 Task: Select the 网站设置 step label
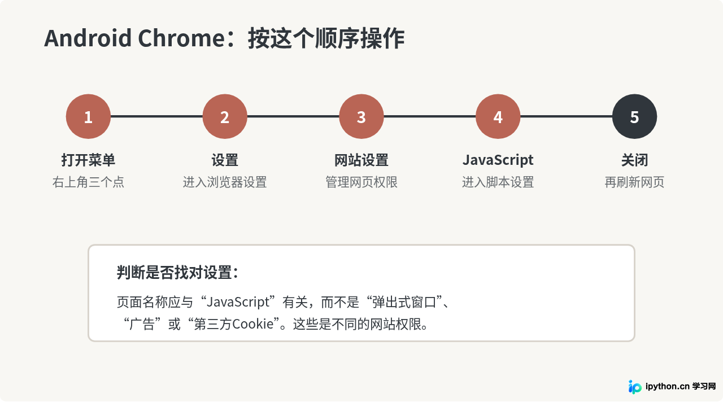point(361,160)
